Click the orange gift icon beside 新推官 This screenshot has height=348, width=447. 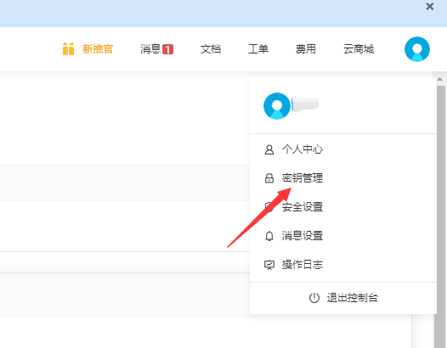[68, 48]
